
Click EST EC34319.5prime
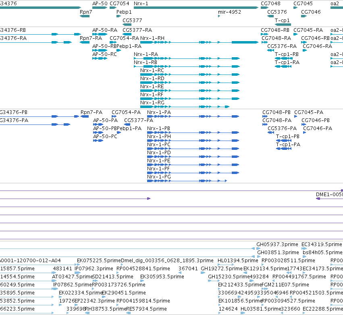322,245
